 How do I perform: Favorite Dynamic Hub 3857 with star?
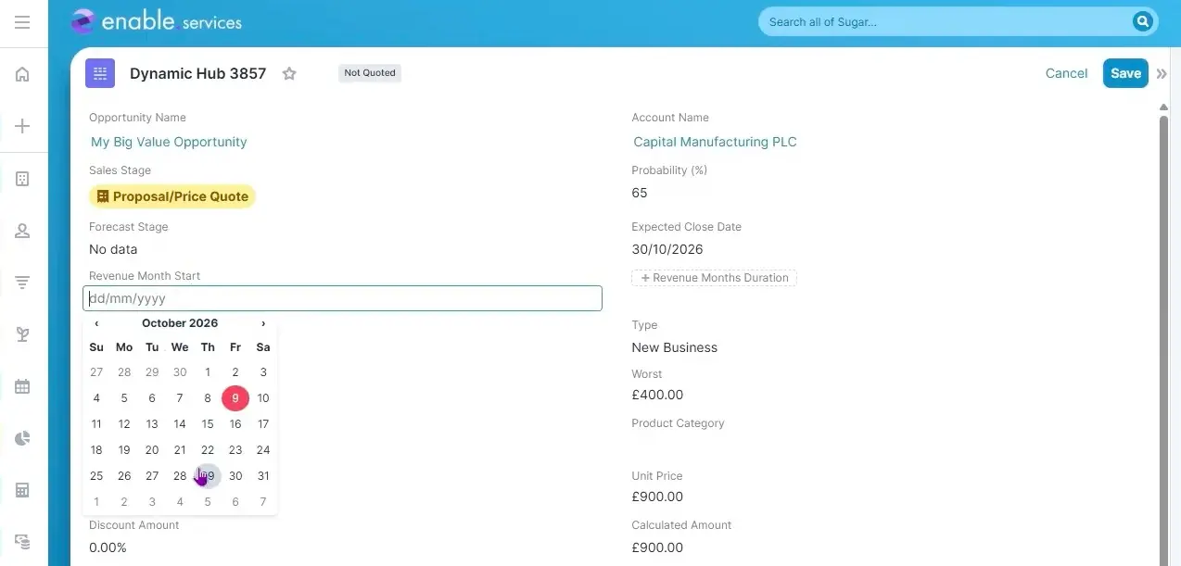[x=289, y=73]
